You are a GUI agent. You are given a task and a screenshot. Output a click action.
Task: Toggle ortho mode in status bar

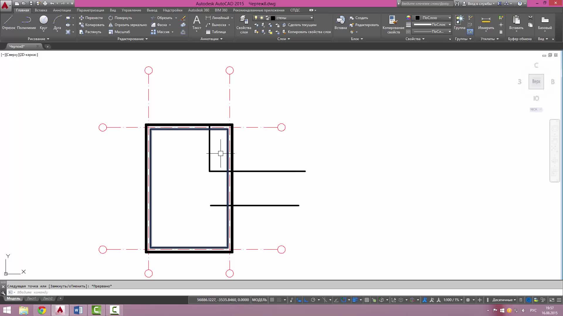pyautogui.click(x=306, y=300)
